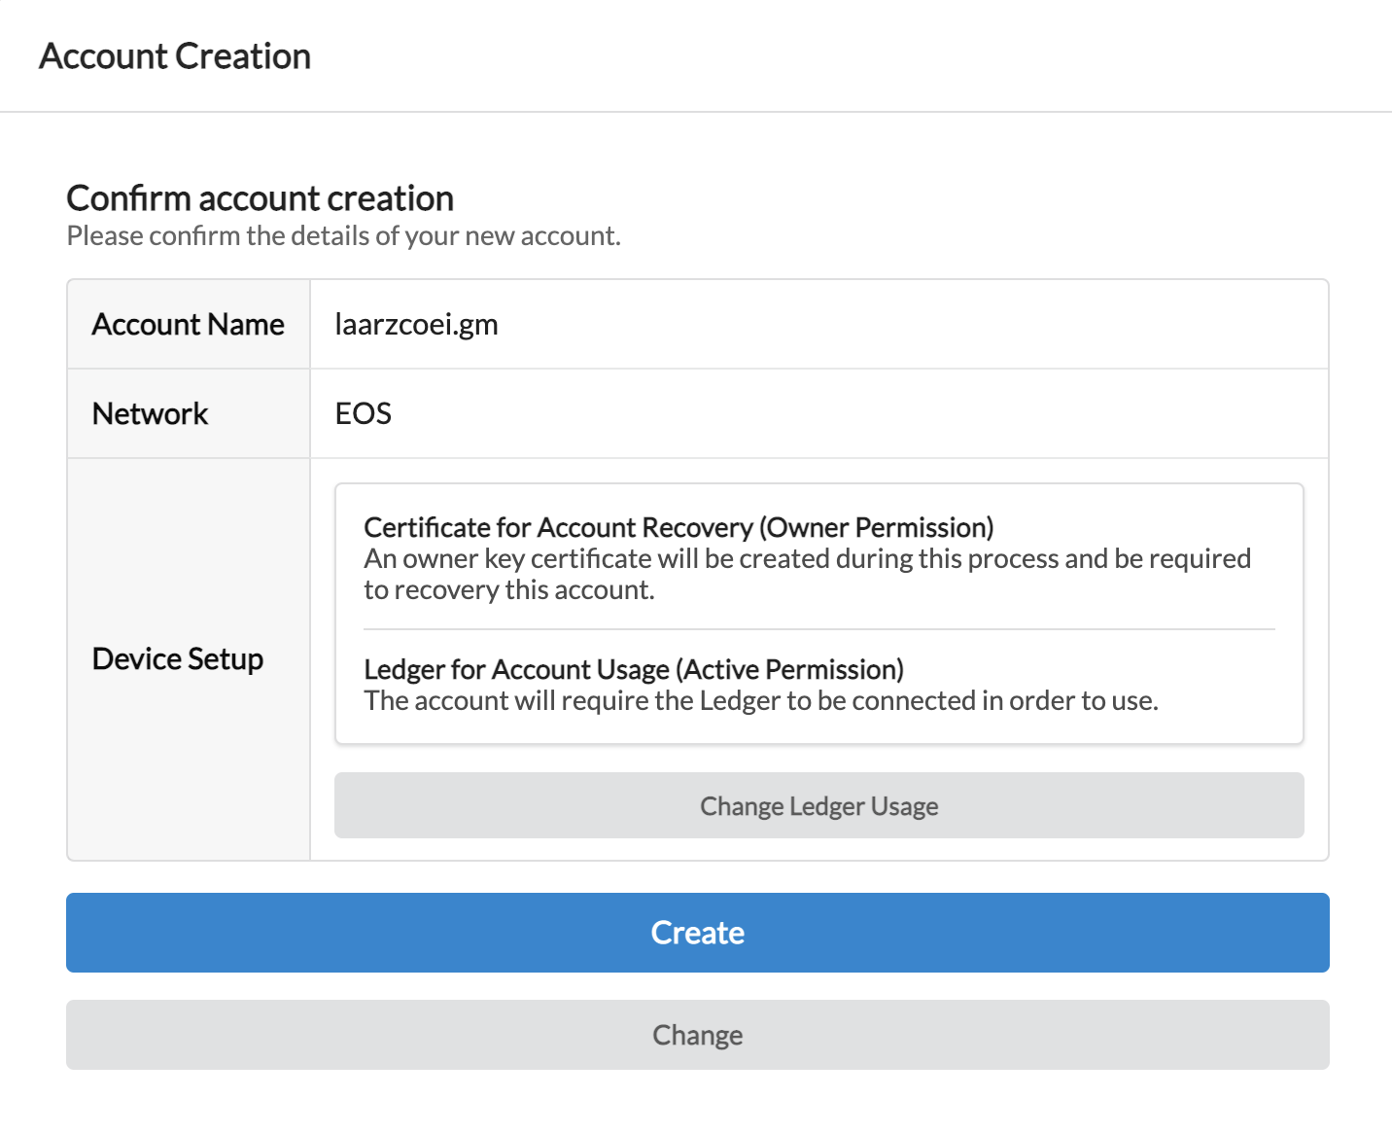Click the Account Name row label
Screen dimensions: 1392x1134
188,324
